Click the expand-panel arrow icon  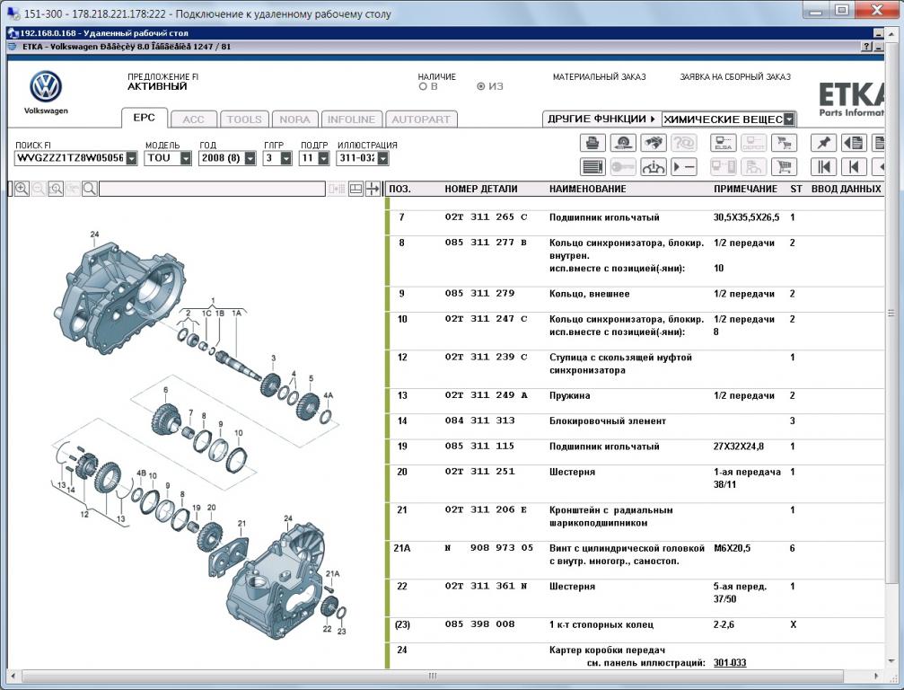click(x=373, y=189)
